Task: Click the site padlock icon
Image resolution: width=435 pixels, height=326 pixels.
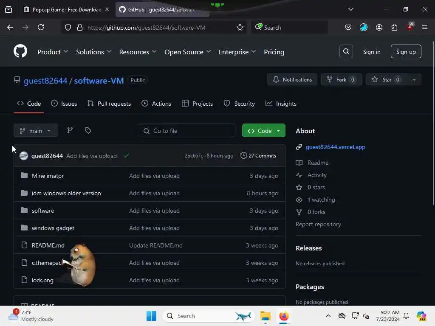Action: click(x=80, y=27)
